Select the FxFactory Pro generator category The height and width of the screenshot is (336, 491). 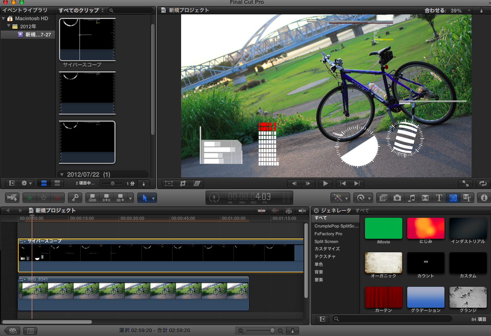[x=328, y=234]
